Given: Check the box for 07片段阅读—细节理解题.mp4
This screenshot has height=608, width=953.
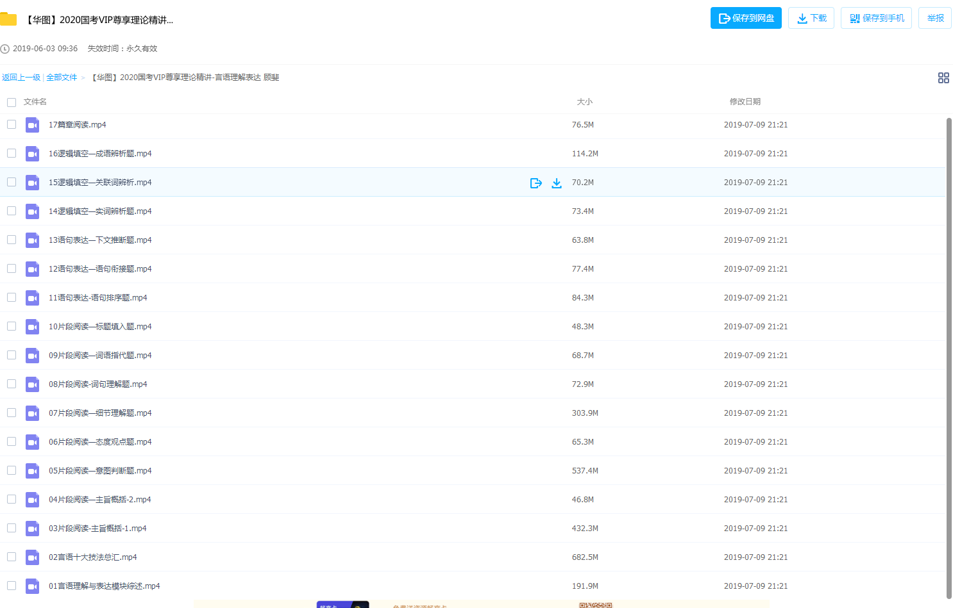Looking at the screenshot, I should (12, 413).
